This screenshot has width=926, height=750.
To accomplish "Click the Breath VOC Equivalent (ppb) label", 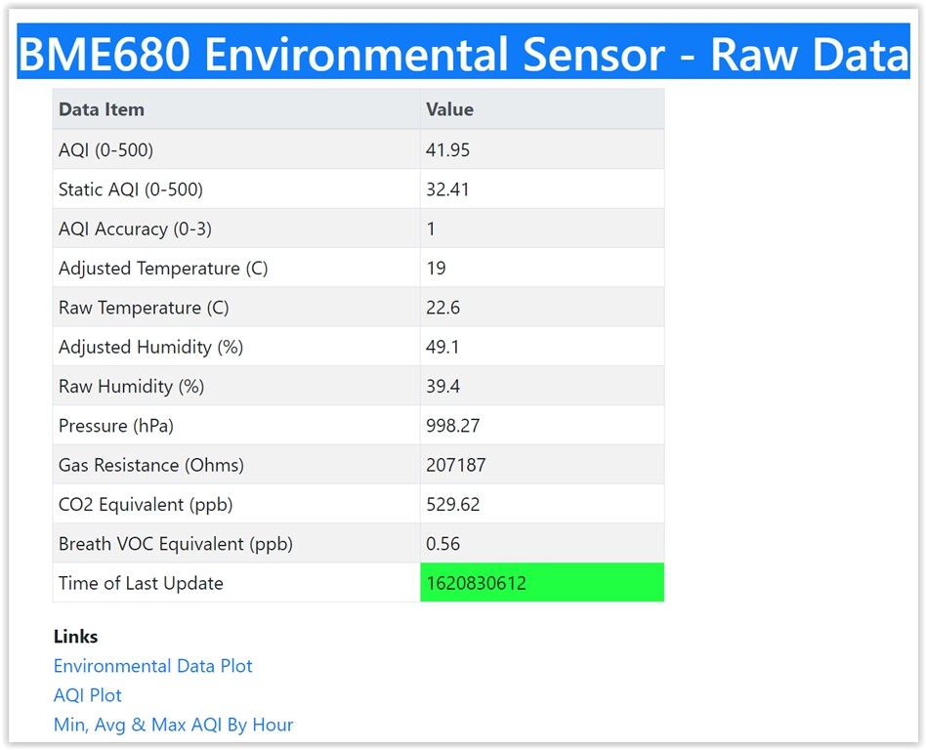I will pos(176,544).
